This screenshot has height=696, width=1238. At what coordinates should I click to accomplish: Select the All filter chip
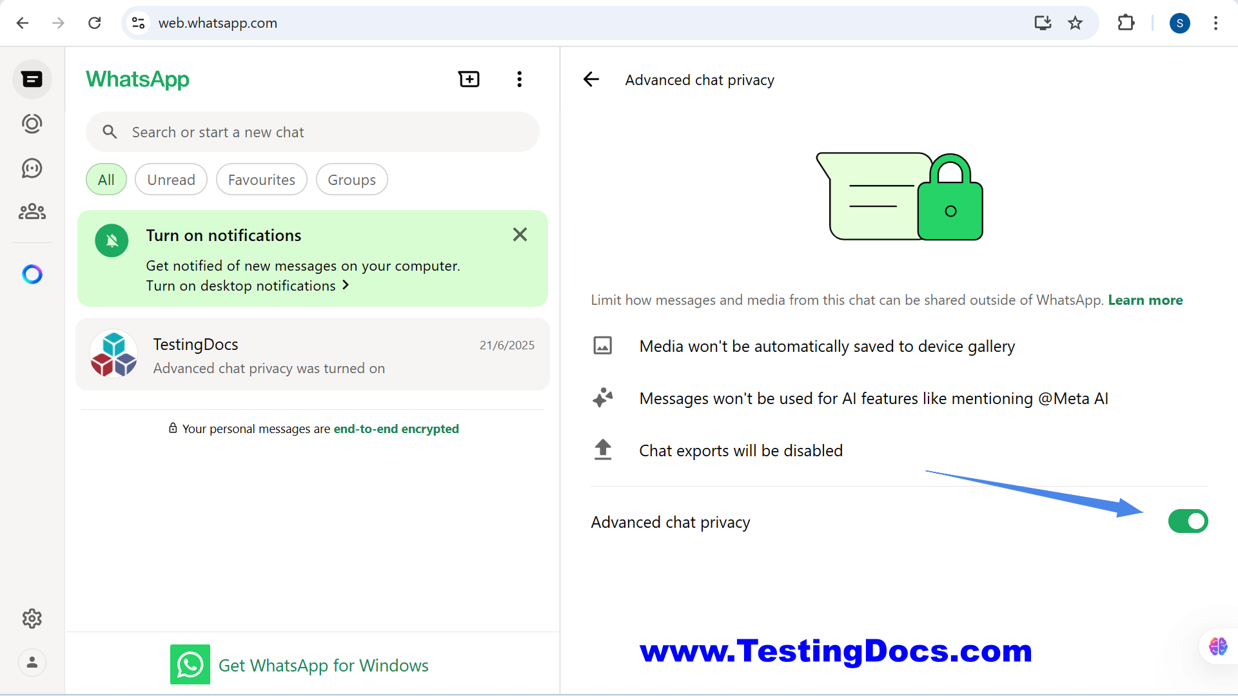[106, 180]
